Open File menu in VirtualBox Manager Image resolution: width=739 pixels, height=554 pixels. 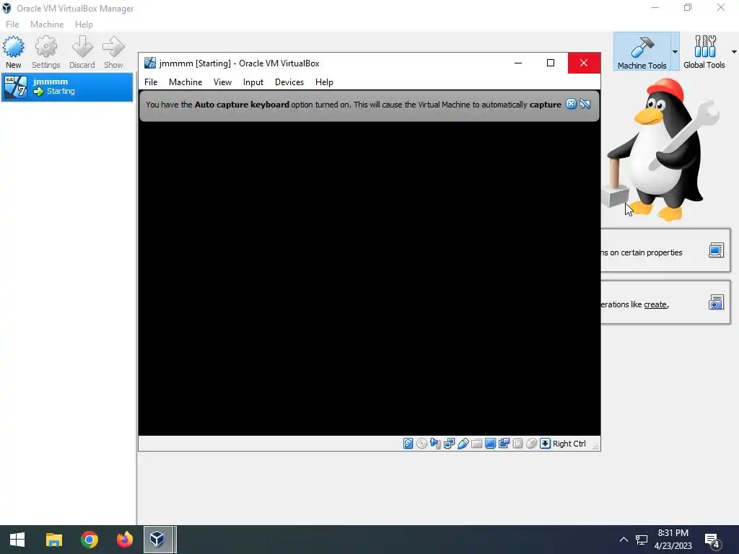[x=12, y=24]
